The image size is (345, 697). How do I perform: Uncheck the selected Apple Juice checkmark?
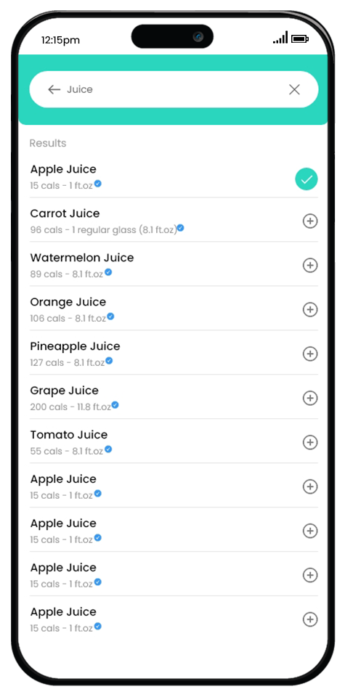[x=307, y=179]
